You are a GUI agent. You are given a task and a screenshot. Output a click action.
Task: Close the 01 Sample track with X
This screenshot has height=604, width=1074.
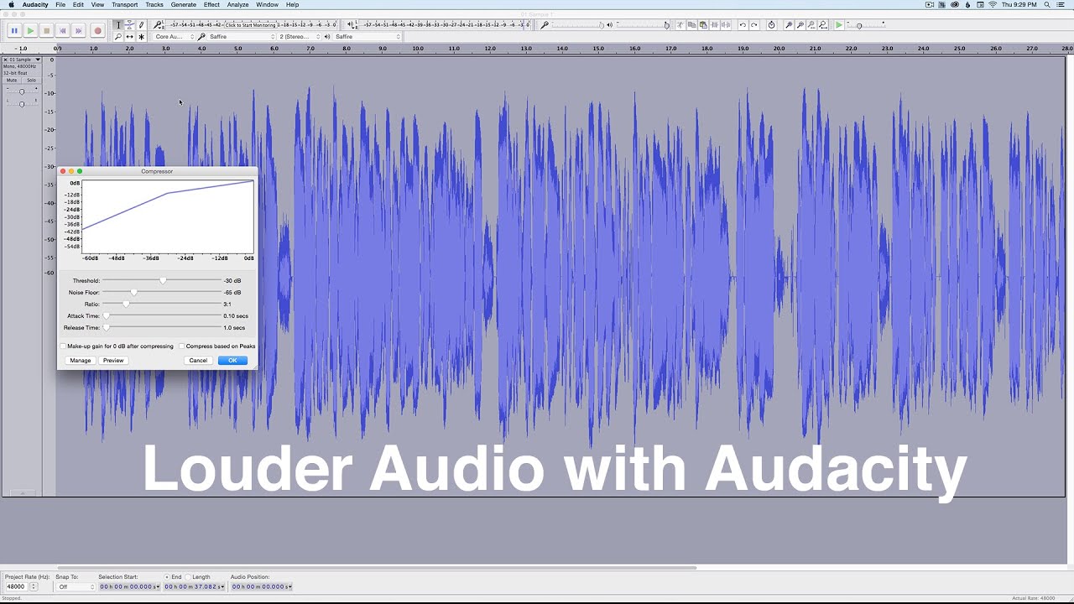click(x=5, y=60)
